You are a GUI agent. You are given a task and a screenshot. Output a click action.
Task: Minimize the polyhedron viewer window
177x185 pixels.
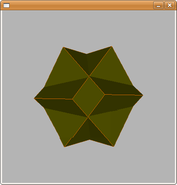coord(158,5)
